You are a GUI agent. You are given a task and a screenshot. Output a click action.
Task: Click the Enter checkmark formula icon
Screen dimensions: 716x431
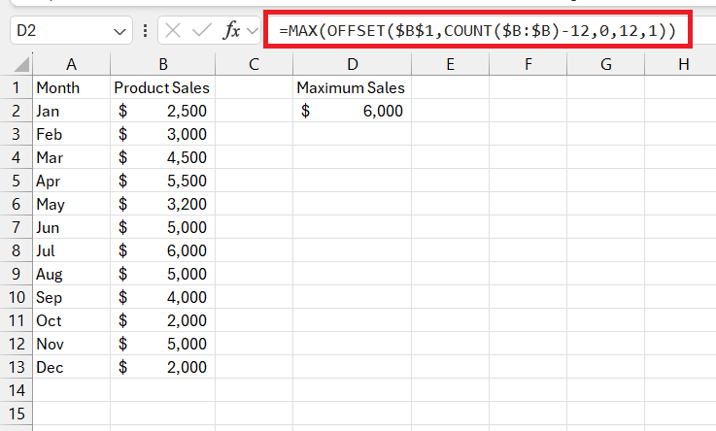pos(201,30)
